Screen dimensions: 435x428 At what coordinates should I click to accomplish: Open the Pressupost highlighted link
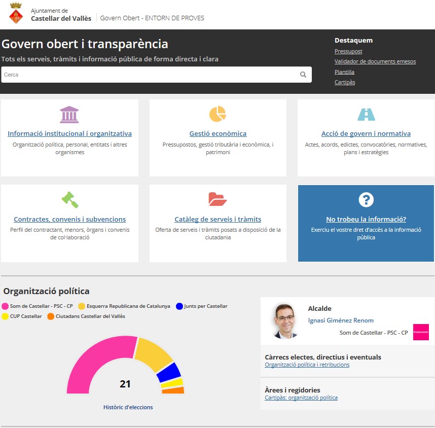click(348, 51)
